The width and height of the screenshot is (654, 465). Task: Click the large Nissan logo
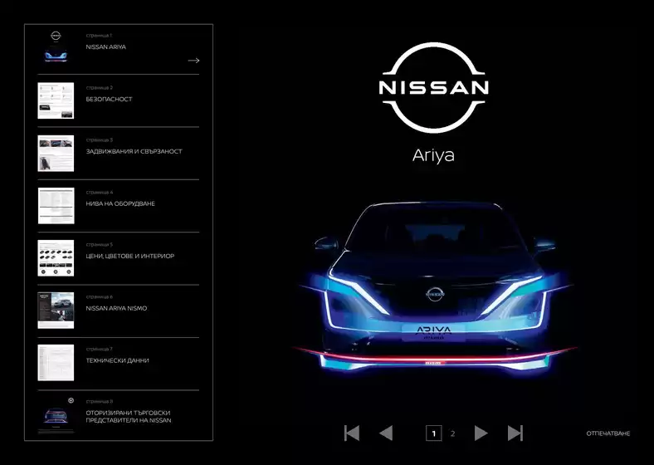[x=433, y=88]
